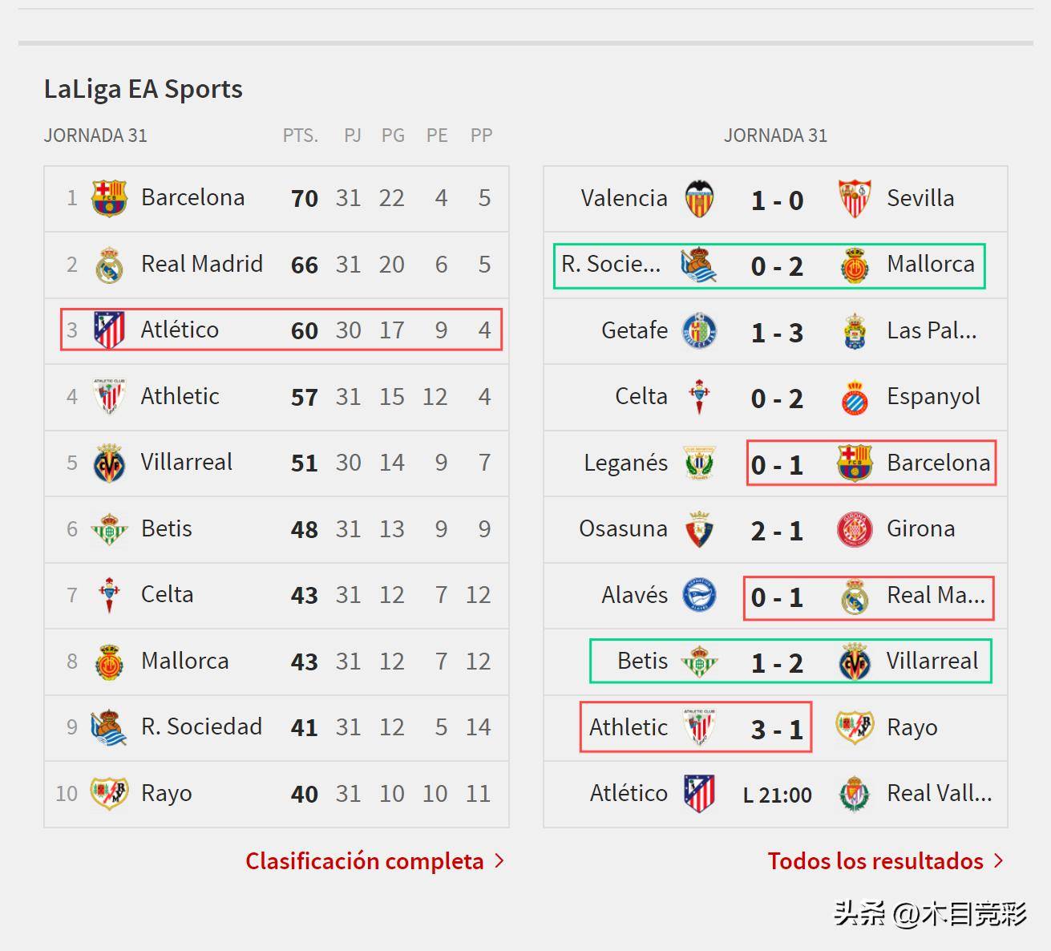Screen dimensions: 1051x951
Task: Click the Barcelona crest in standings
Action: (x=109, y=198)
